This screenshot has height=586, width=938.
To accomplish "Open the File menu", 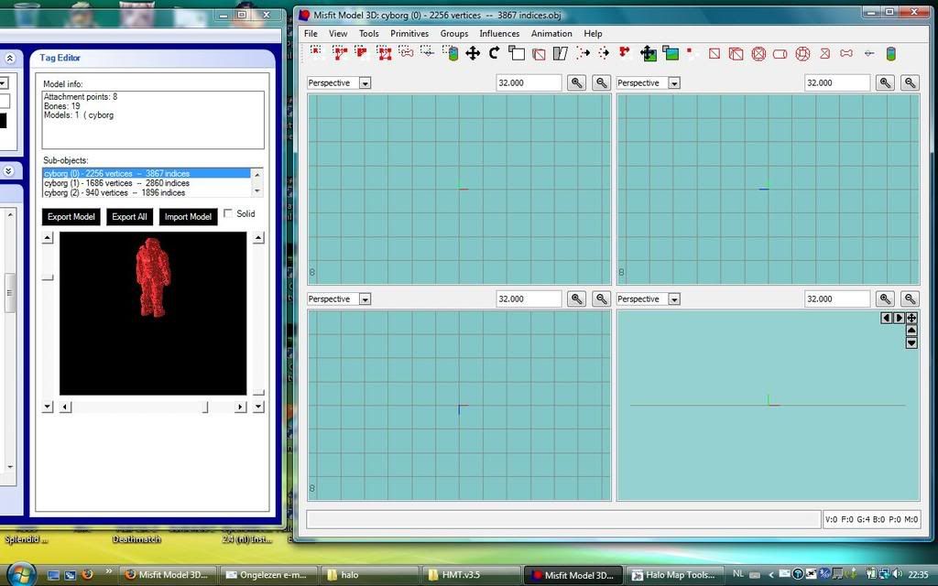I will (311, 34).
